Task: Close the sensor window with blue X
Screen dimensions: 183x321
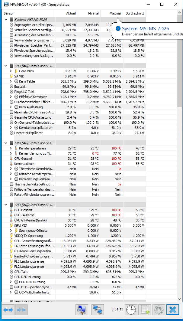Action: click(173, 310)
